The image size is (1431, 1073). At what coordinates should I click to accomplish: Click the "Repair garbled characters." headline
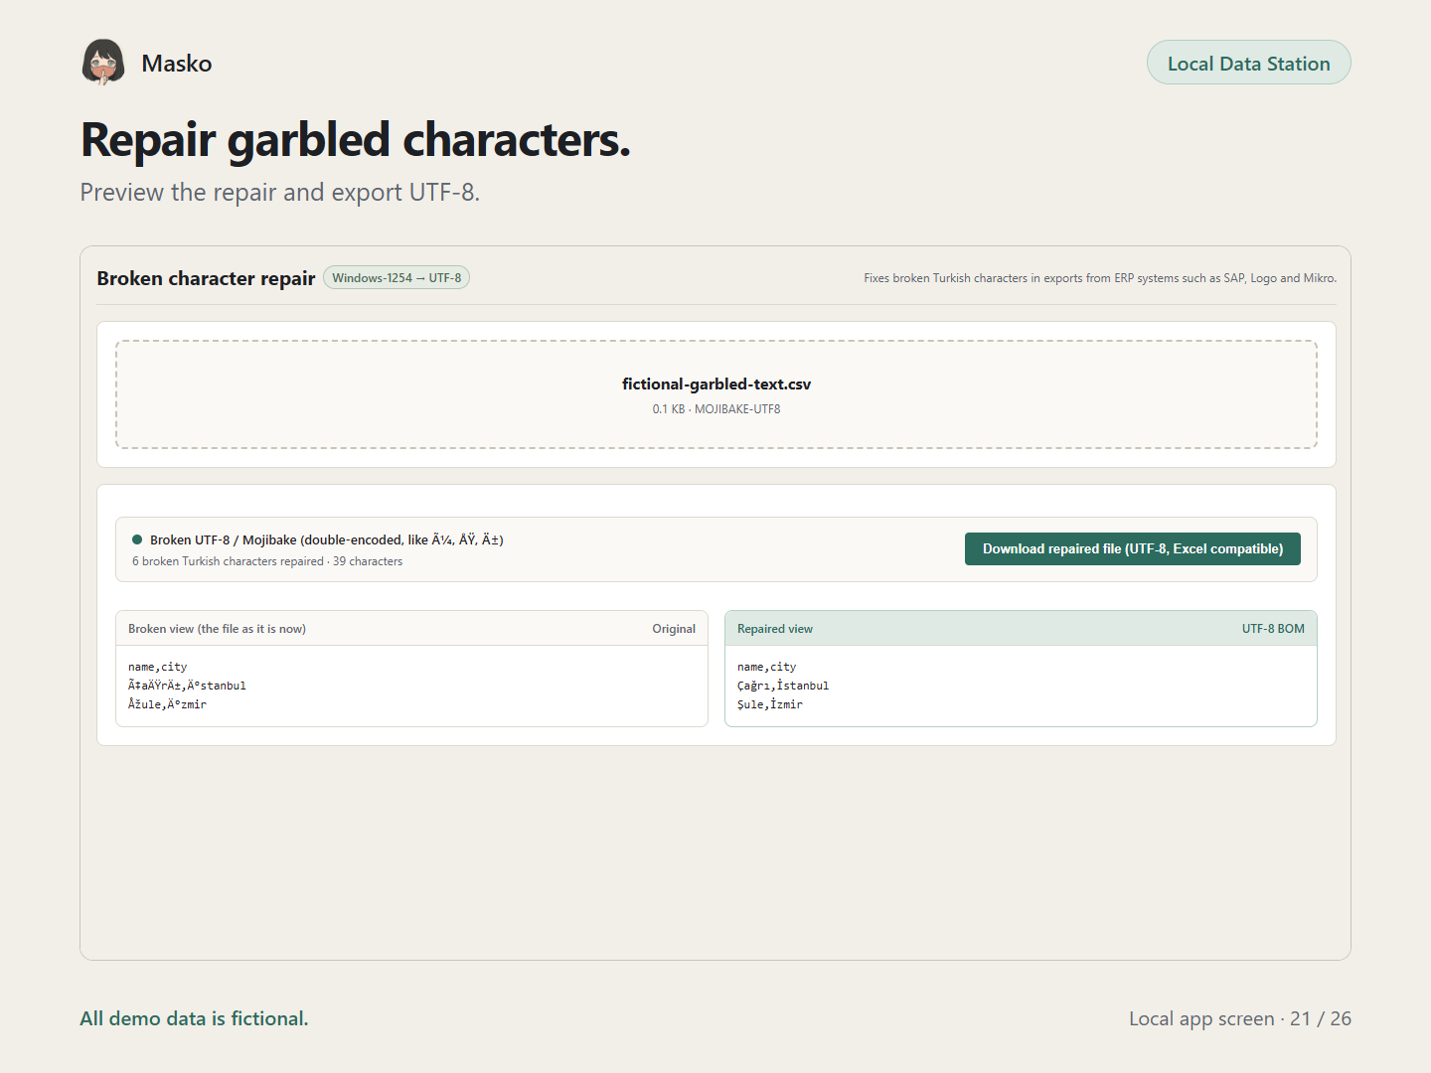[356, 139]
